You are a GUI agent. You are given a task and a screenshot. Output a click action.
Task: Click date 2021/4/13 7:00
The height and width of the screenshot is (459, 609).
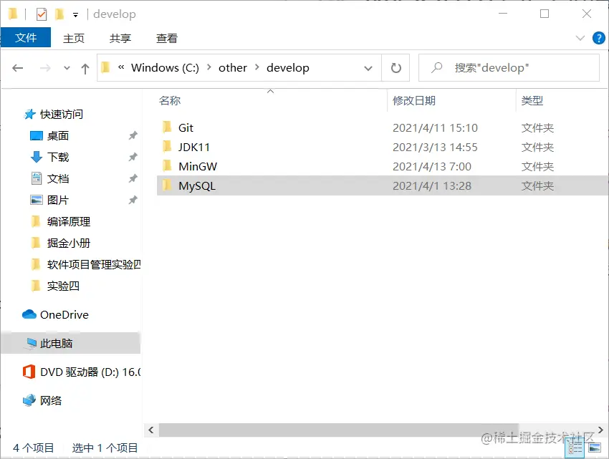point(432,167)
